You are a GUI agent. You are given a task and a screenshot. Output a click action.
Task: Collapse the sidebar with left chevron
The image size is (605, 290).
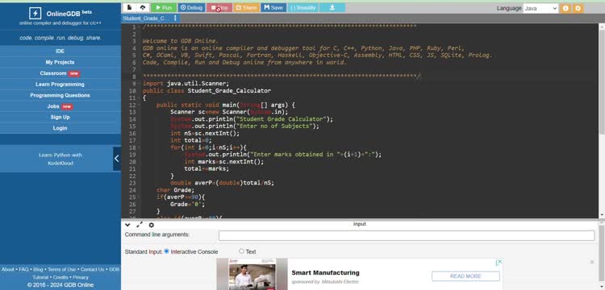pyautogui.click(x=116, y=159)
